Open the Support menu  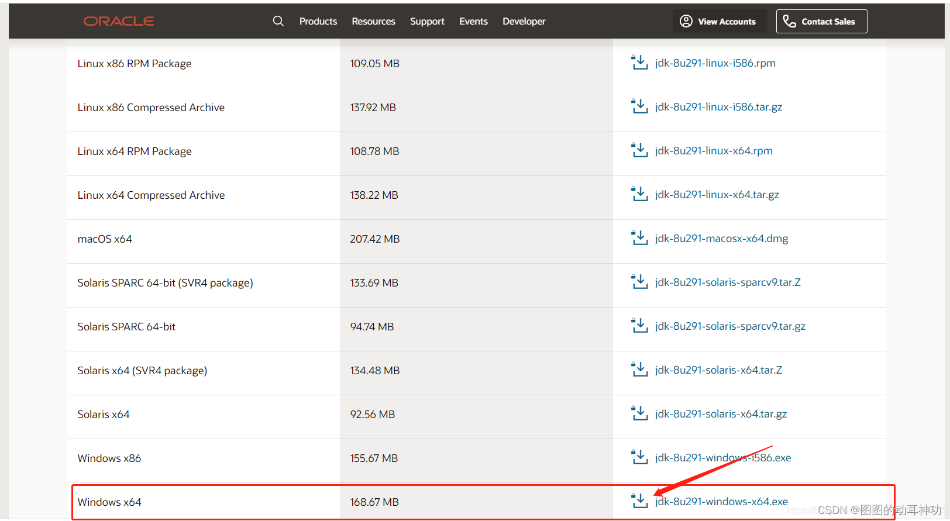(427, 21)
